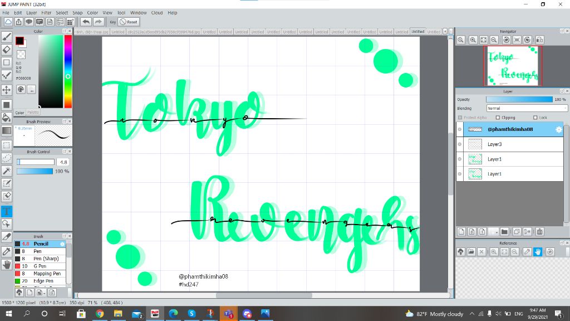This screenshot has height=321, width=570.
Task: Select the Text tool
Action: click(7, 211)
